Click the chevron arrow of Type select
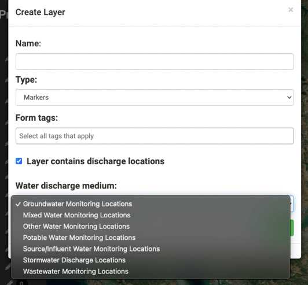 [x=289, y=97]
